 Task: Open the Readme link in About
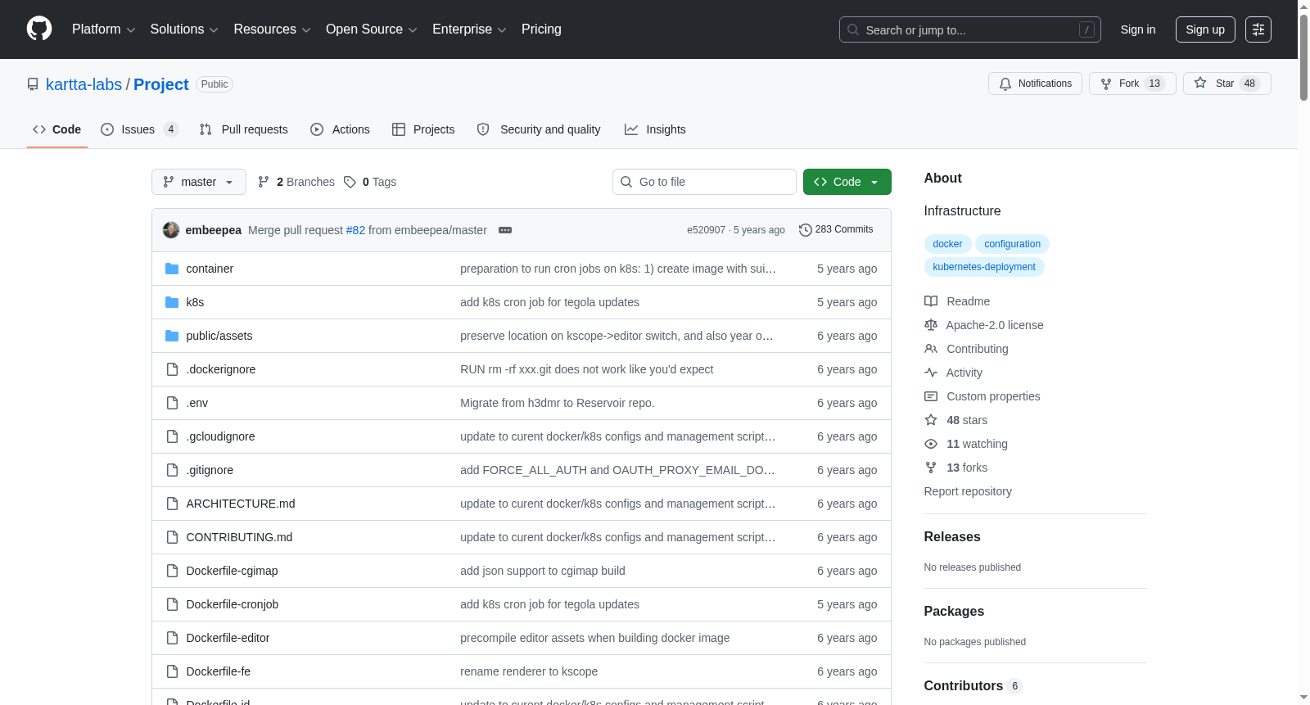[x=957, y=301]
